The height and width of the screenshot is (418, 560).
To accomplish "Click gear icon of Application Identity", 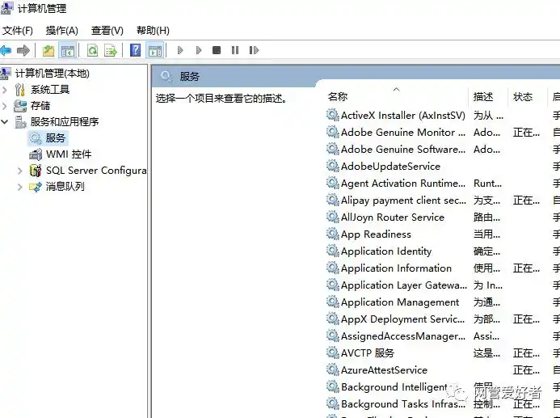I will click(x=332, y=251).
